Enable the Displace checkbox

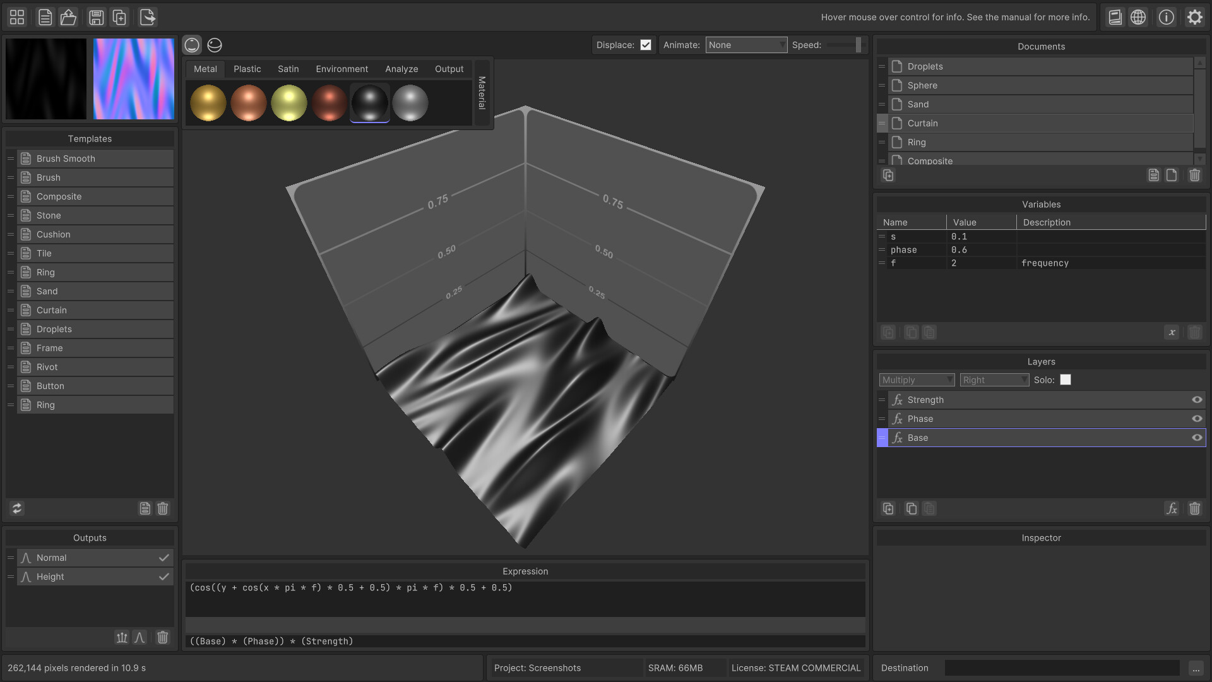coord(646,45)
